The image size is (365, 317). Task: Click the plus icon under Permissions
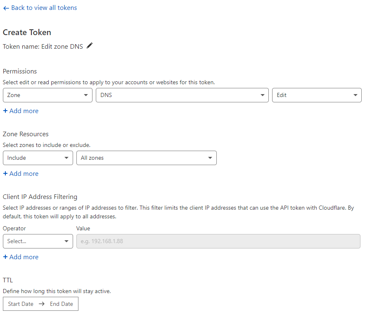[x=5, y=111]
